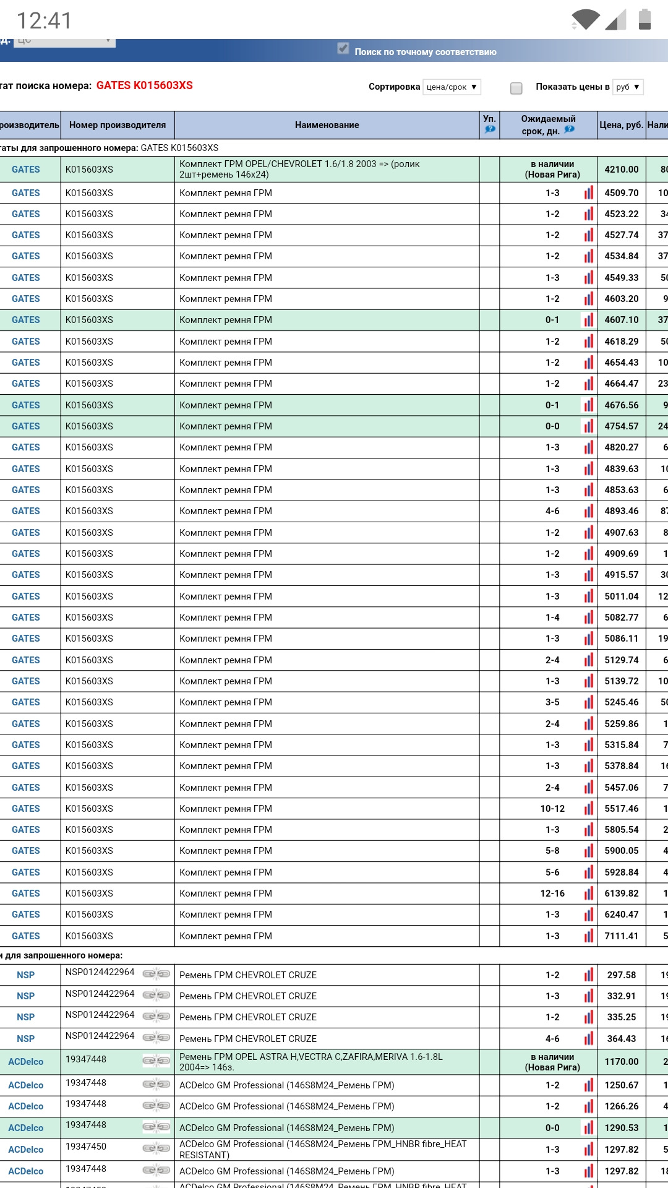Click the Наименование column header
The image size is (668, 1188).
tap(327, 125)
